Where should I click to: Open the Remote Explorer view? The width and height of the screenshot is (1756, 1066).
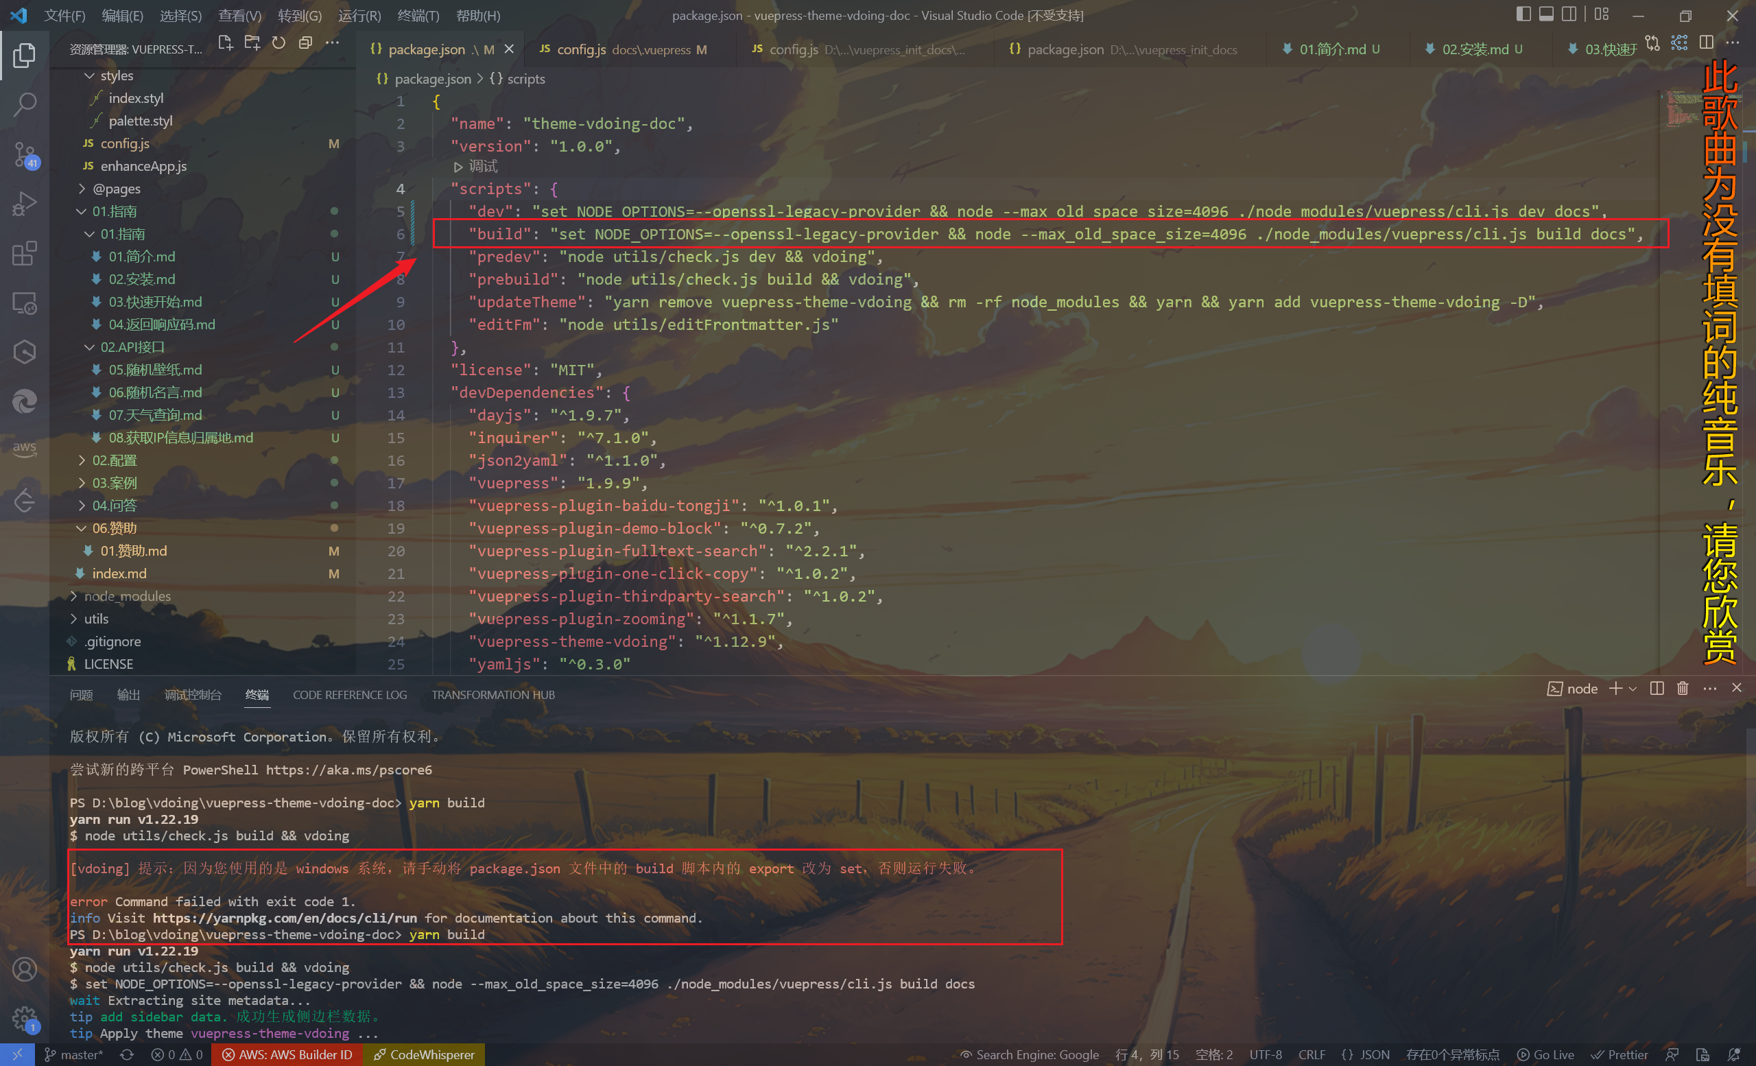pos(24,304)
